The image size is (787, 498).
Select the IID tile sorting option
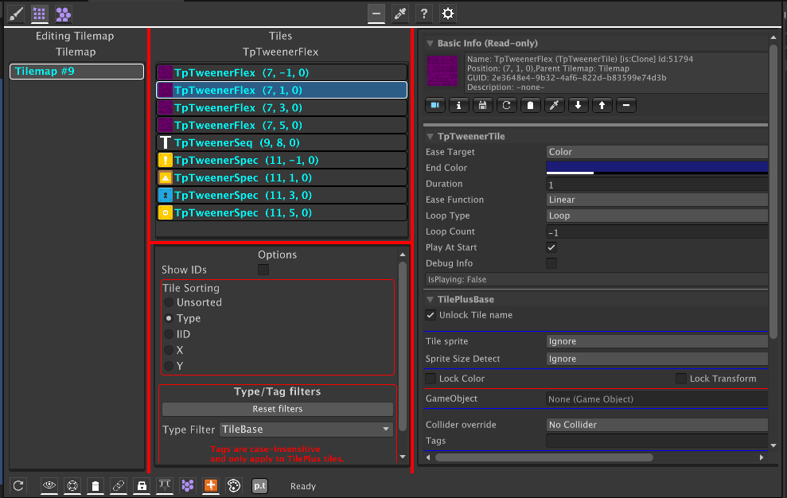[169, 334]
